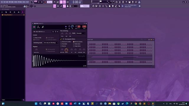The width and height of the screenshot is (189, 106).
Task: Click browser's files page icon
Action: point(6,12)
